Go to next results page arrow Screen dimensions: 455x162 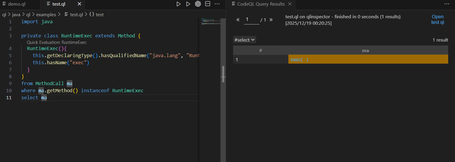(271, 20)
